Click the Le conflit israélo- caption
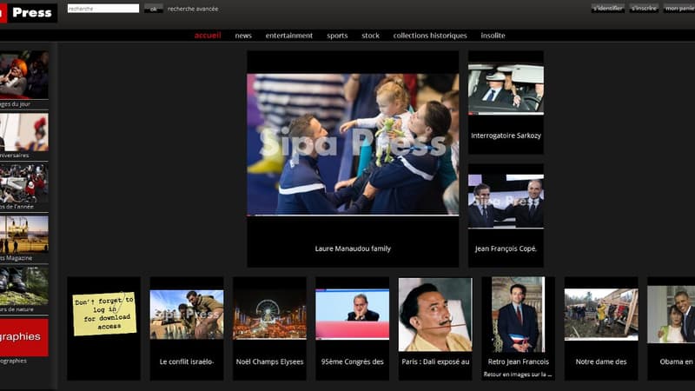 point(187,361)
